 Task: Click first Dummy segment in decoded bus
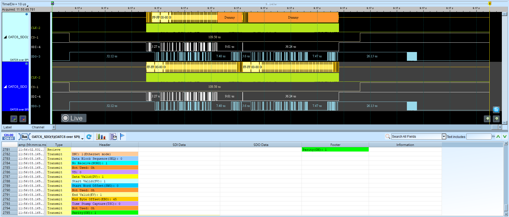coord(229,18)
